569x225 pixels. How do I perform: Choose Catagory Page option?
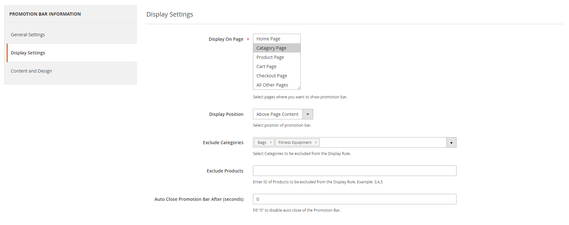coord(277,48)
